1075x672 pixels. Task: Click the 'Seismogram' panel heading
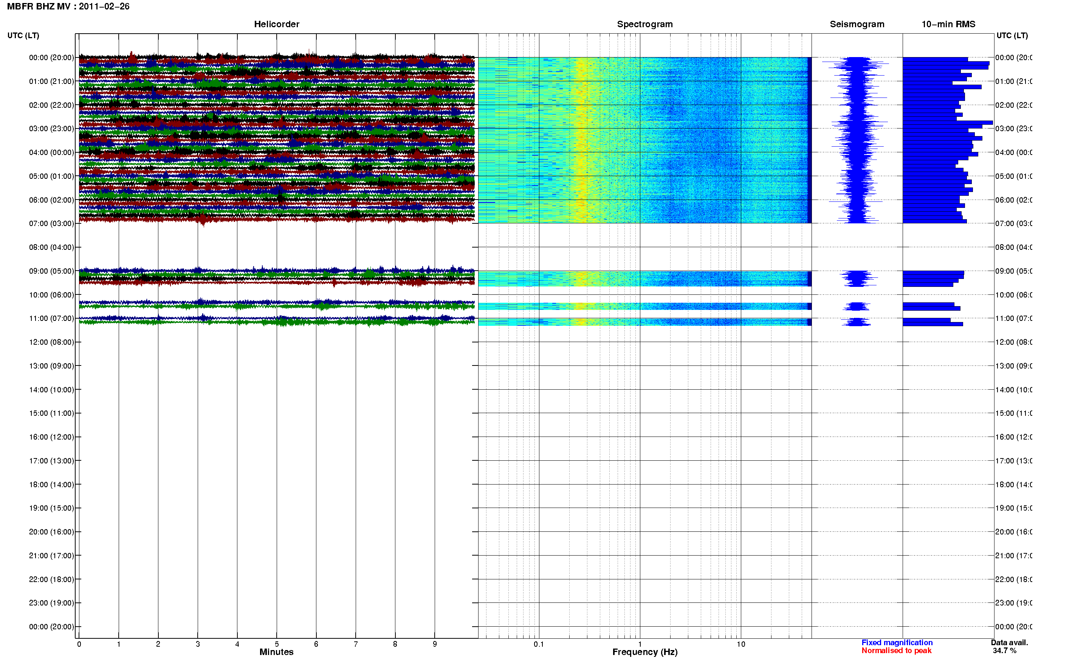(x=857, y=24)
